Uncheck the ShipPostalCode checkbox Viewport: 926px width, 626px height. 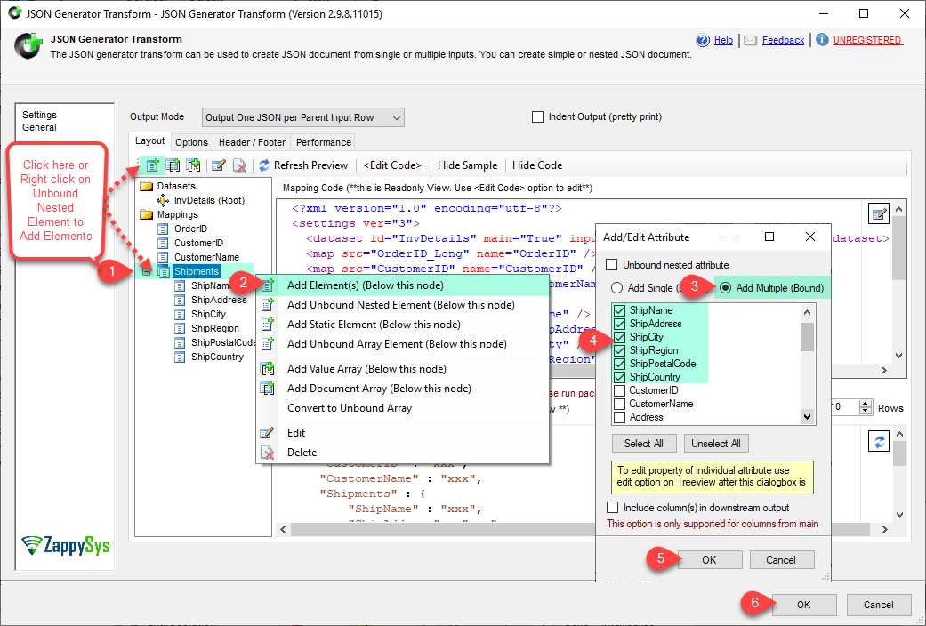click(x=619, y=364)
